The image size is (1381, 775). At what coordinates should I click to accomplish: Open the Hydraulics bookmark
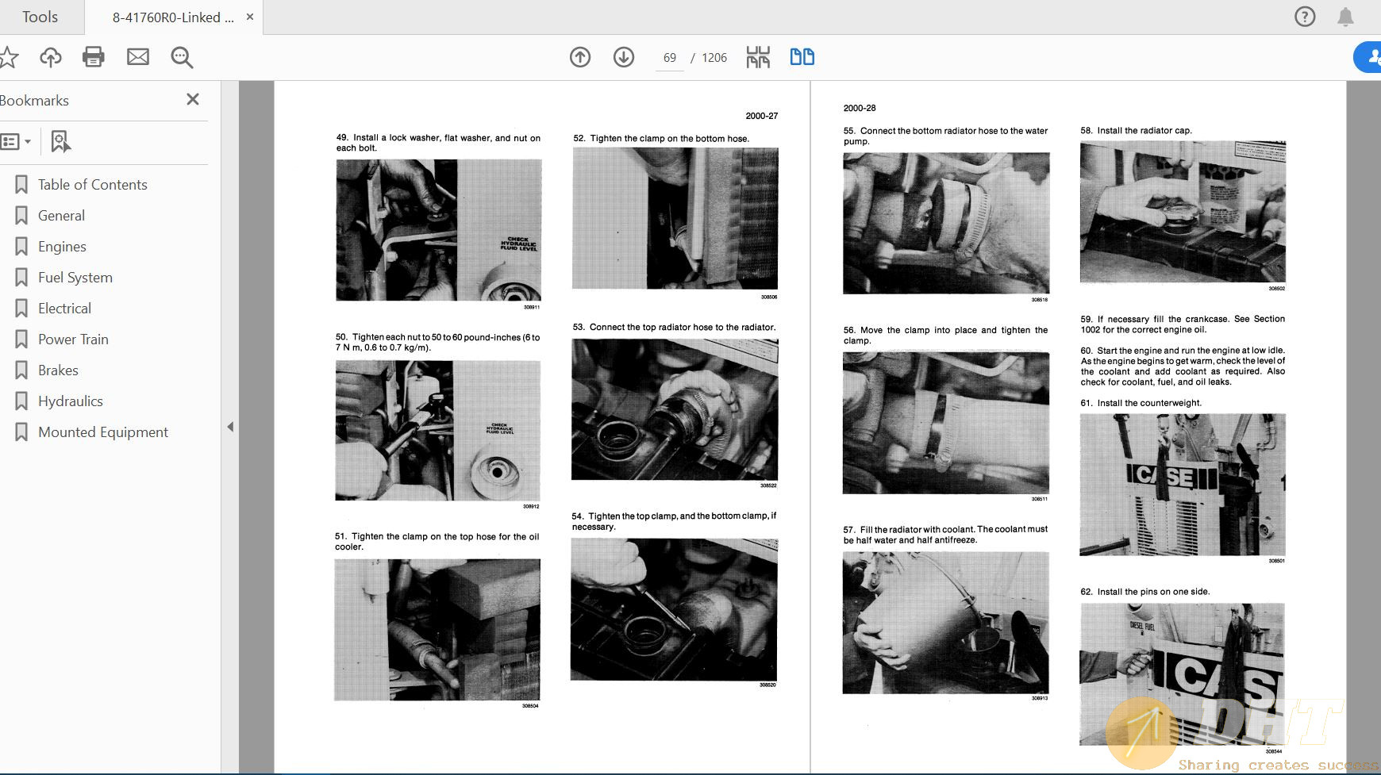tap(71, 401)
